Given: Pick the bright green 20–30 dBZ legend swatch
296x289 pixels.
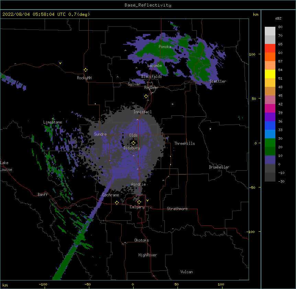Looking at the screenshot, I should click(x=270, y=143).
